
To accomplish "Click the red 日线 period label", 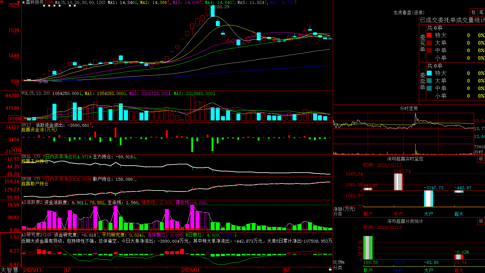I will [49, 2].
